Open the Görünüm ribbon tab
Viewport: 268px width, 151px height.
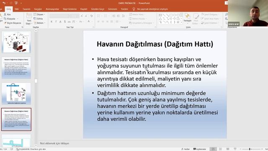point(113,9)
